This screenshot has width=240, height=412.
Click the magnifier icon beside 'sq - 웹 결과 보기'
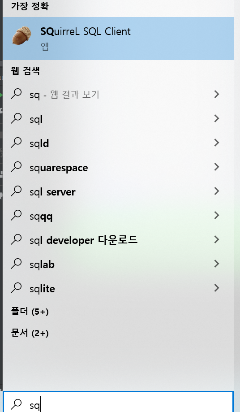[x=16, y=94]
